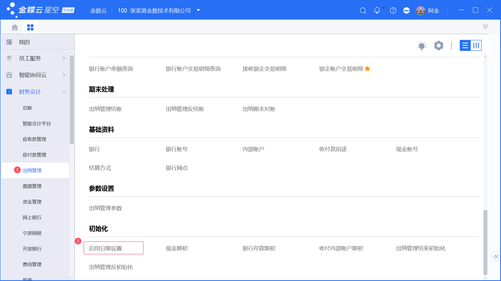Open 宁波网银 submenu item
Image resolution: width=501 pixels, height=281 pixels.
pos(32,233)
